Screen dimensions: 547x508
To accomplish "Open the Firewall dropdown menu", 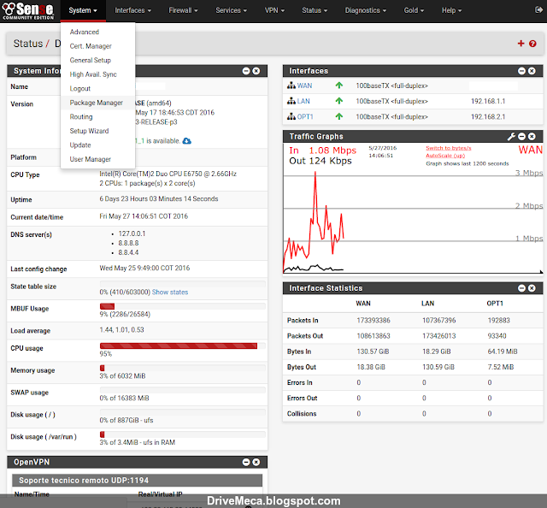I will [183, 10].
